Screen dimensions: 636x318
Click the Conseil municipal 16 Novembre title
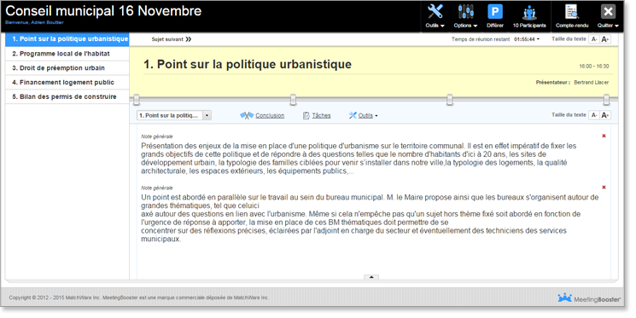tap(103, 10)
